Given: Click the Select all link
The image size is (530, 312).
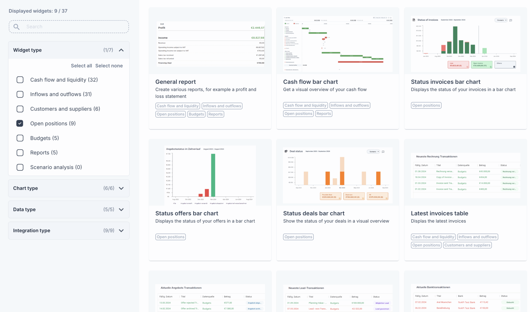Looking at the screenshot, I should pos(81,66).
